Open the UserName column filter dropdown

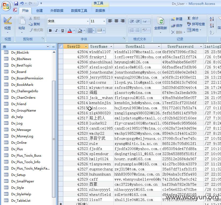(111, 46)
